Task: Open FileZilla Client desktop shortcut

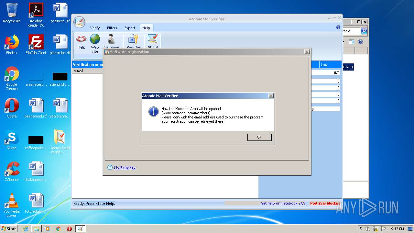Action: (x=36, y=44)
